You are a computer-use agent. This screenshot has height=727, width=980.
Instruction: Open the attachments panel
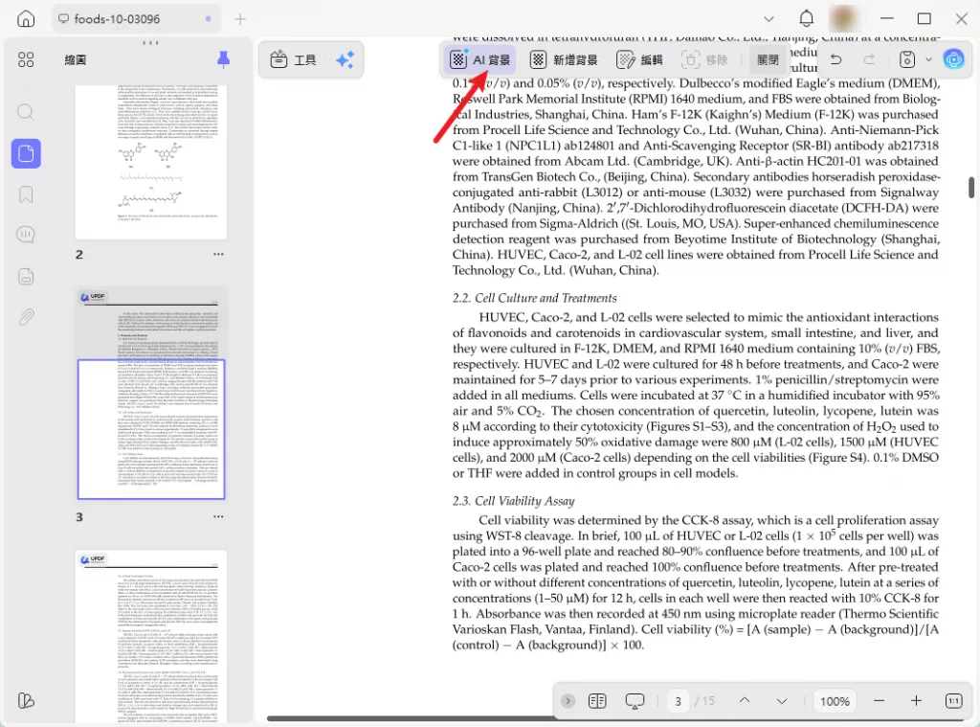(x=26, y=317)
